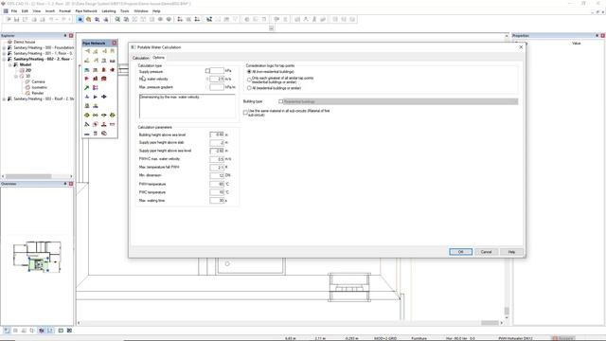Click the Cancel button
606x341 pixels.
point(486,252)
